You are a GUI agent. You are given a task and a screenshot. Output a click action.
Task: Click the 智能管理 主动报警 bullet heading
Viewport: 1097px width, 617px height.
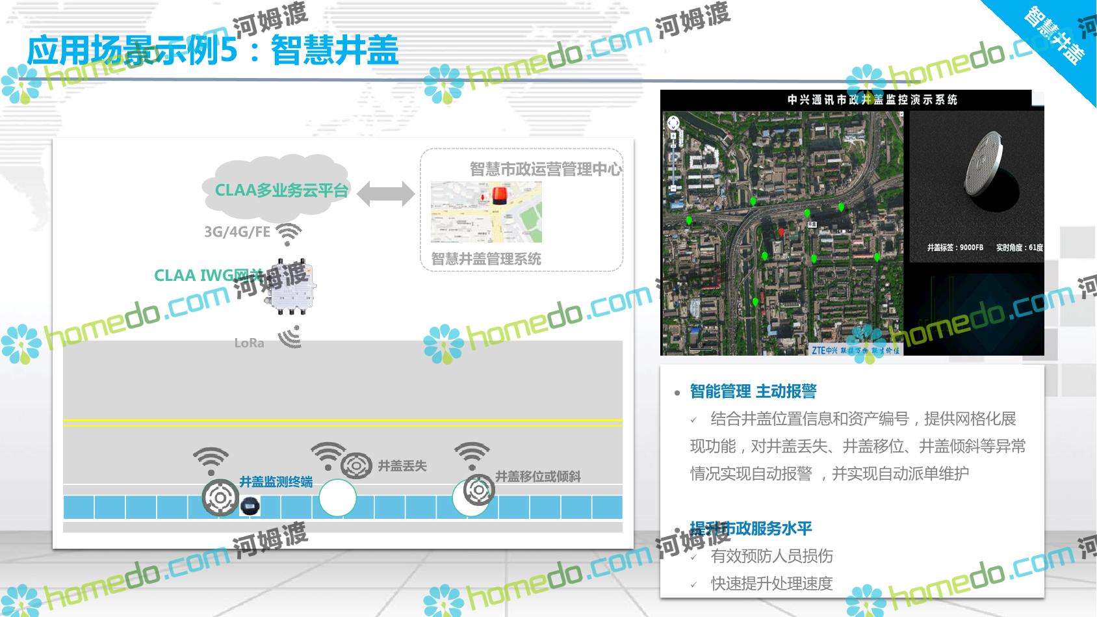tap(753, 391)
